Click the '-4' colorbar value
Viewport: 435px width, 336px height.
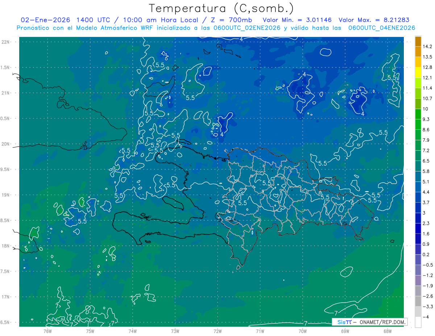tap(426, 317)
